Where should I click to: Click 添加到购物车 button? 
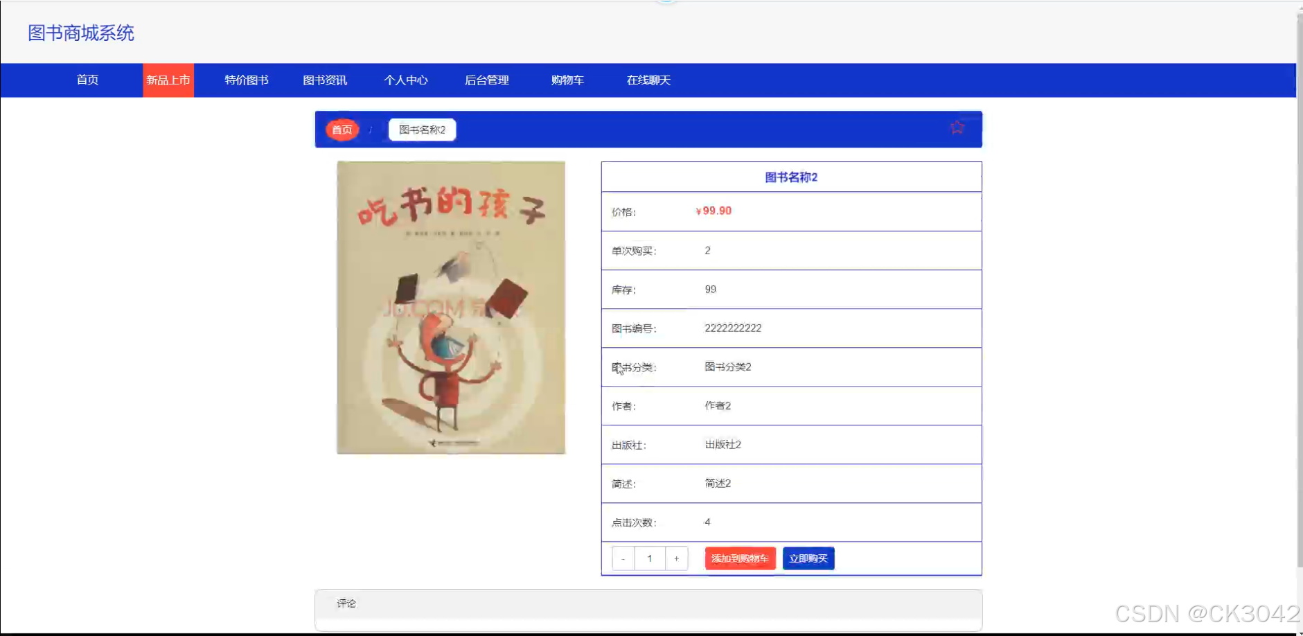pos(740,558)
